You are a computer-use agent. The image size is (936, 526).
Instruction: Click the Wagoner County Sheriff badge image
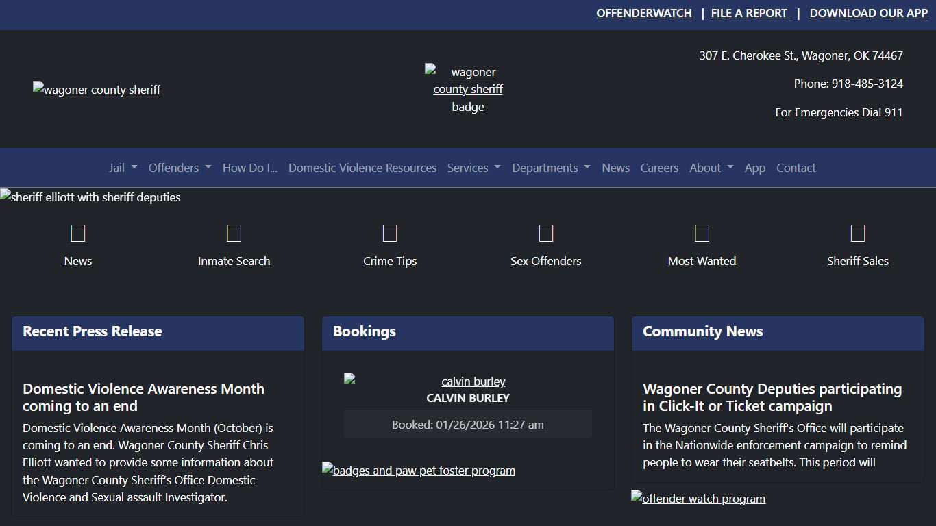coord(467,89)
